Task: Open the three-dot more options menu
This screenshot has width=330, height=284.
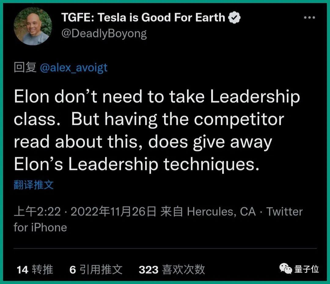Action: 309,18
